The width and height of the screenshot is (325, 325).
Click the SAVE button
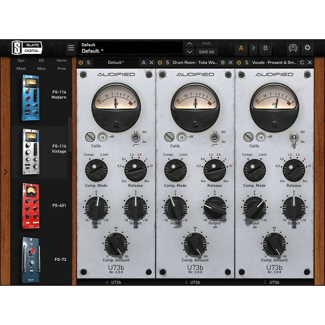click(206, 44)
